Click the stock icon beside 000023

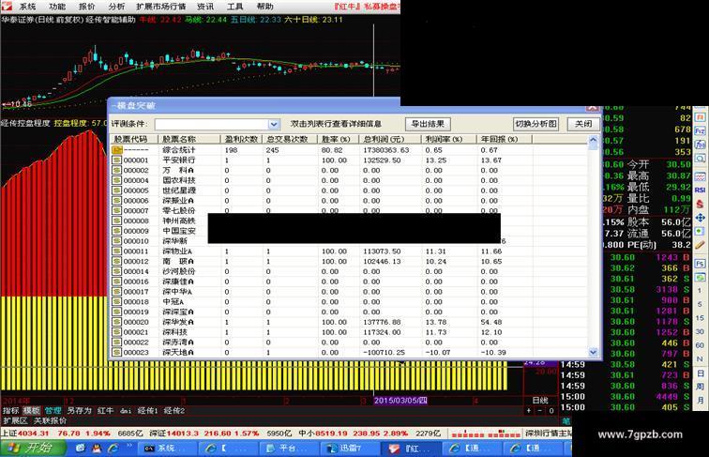[117, 352]
